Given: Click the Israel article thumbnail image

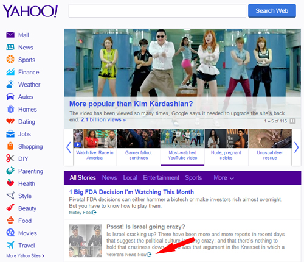Looking at the screenshot, I should pyautogui.click(x=85, y=241).
